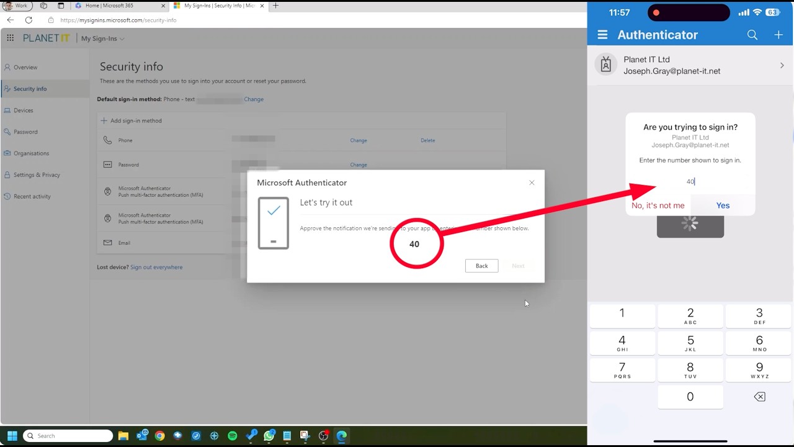Open Recent activity in the sidebar
This screenshot has width=794, height=447.
[32, 196]
